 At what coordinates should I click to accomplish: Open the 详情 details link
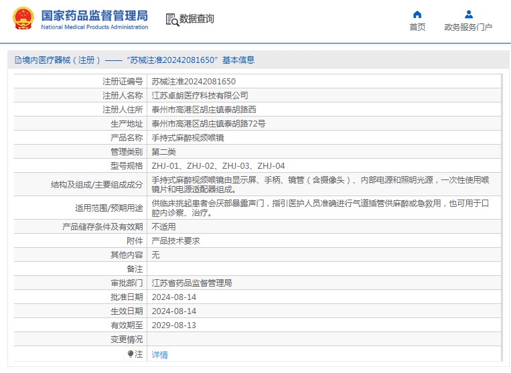click(x=159, y=354)
